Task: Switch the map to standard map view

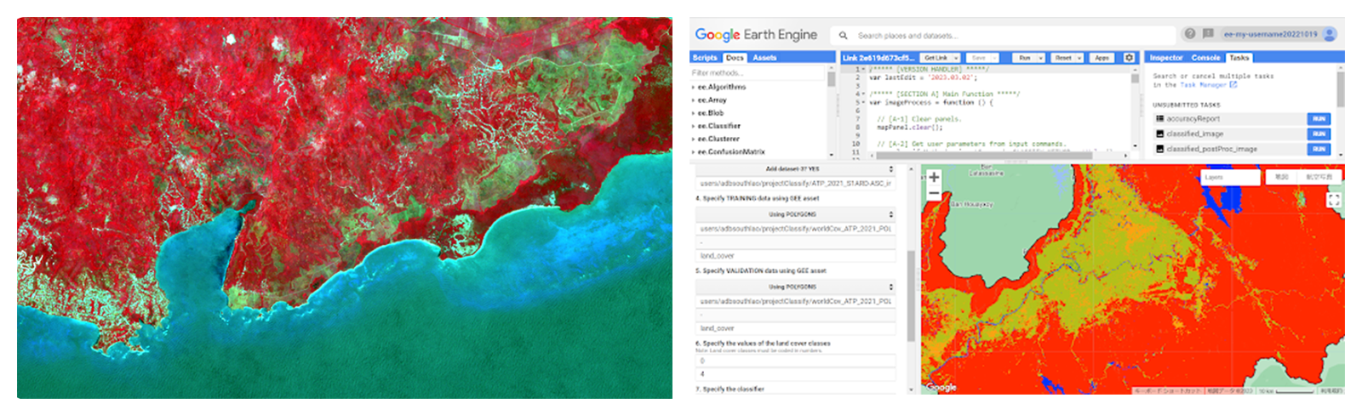Action: [1281, 177]
